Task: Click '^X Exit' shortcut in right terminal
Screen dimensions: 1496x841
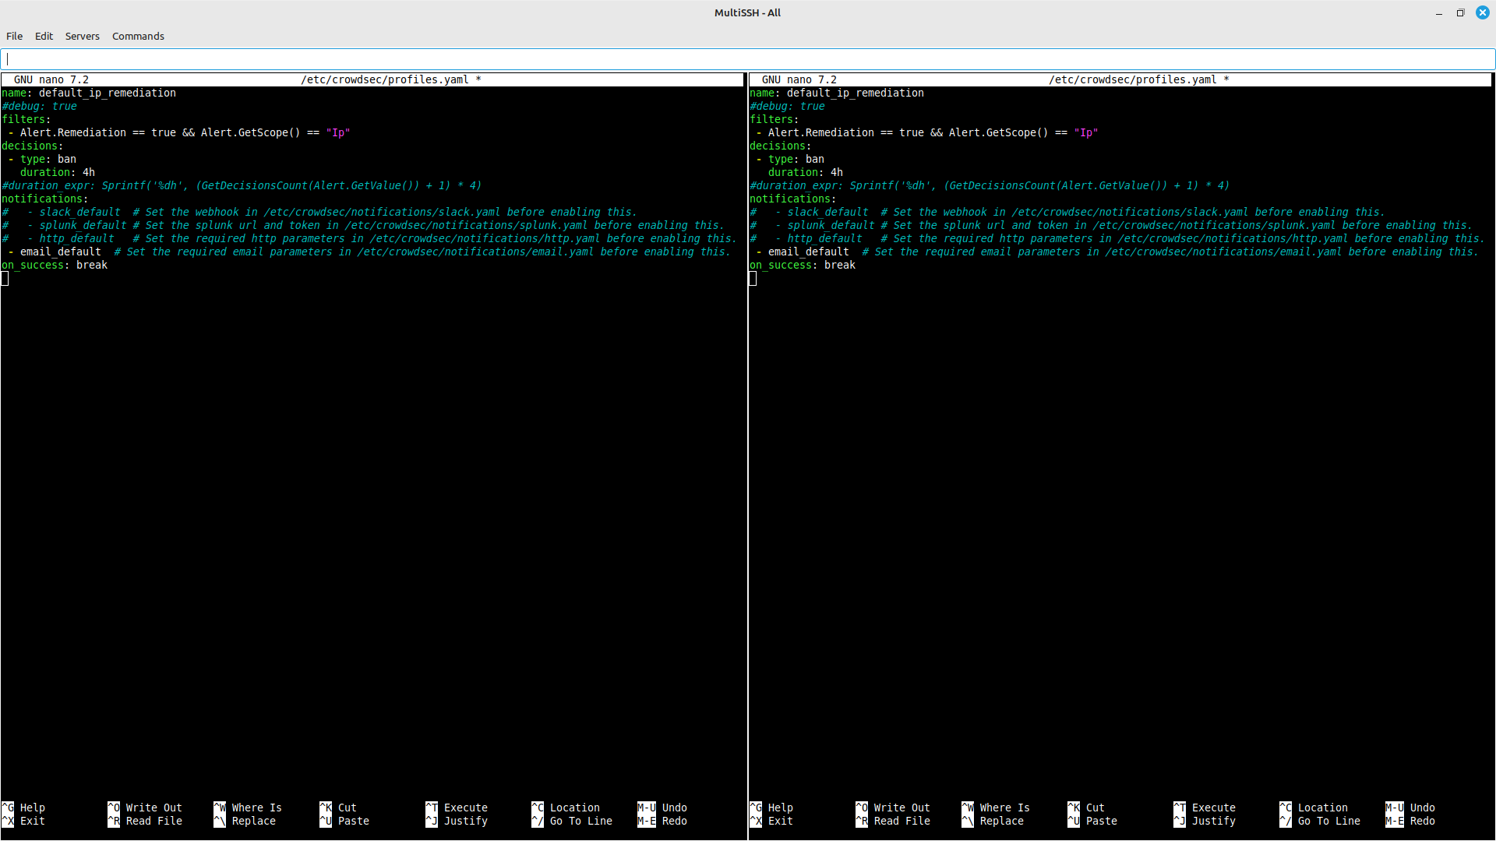Action: (771, 821)
